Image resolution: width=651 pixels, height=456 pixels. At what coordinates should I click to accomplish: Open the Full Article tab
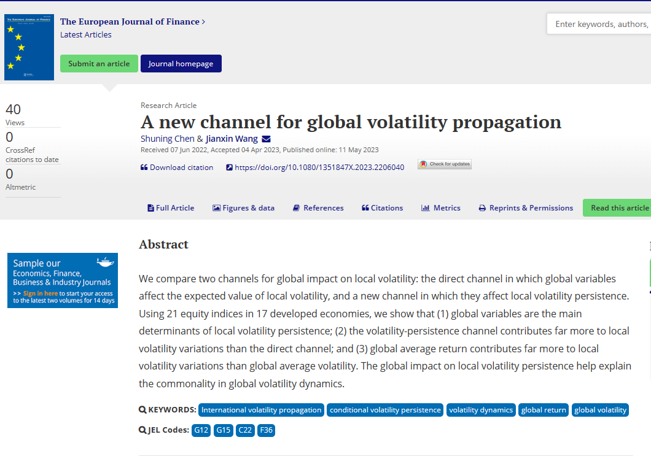(171, 208)
